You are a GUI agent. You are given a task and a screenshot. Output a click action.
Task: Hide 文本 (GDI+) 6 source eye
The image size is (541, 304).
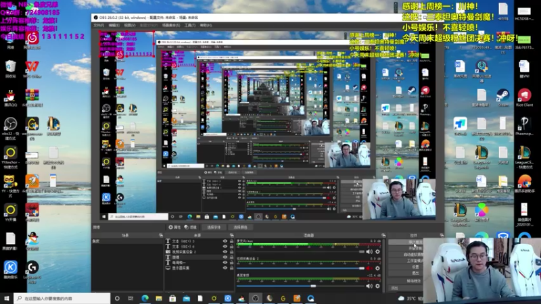pos(225,247)
